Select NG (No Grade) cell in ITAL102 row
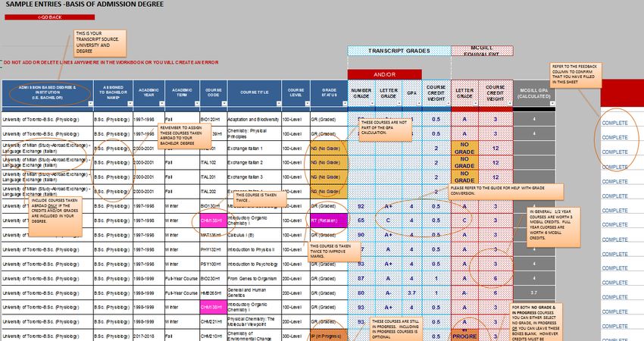The image size is (644, 341). point(329,163)
